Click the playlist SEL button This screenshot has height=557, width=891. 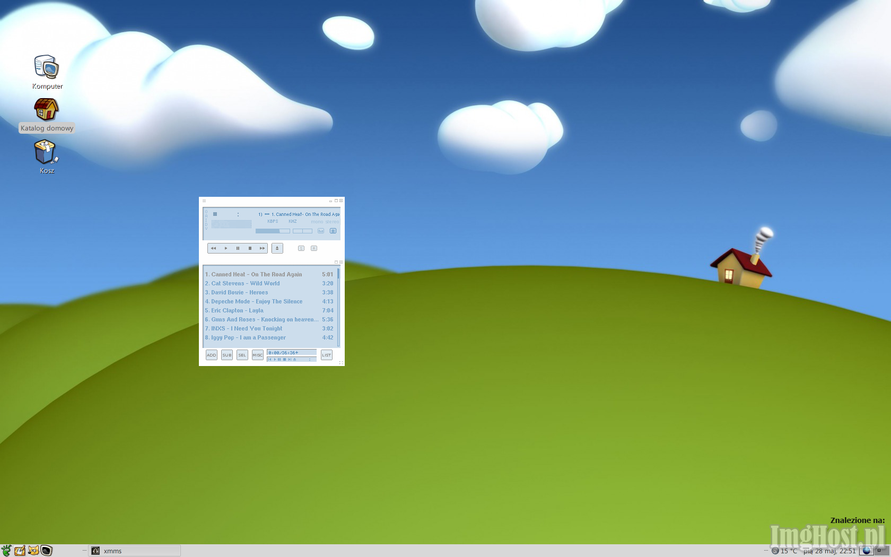click(242, 355)
